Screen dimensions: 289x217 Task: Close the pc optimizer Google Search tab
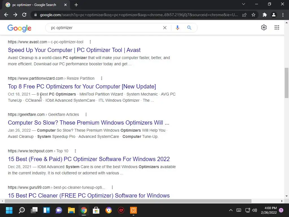(65, 5)
